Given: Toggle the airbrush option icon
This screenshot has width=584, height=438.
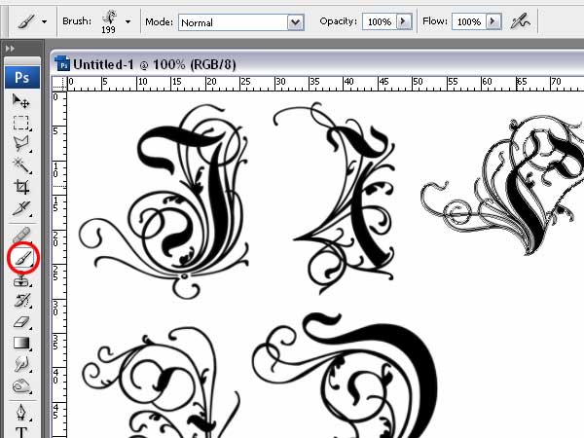Looking at the screenshot, I should [x=521, y=21].
